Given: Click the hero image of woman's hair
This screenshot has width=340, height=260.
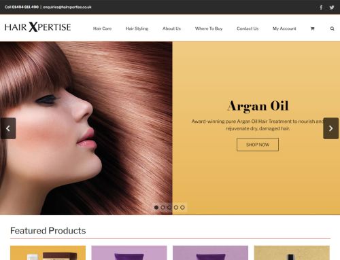Looking at the screenshot, I should click(x=86, y=128).
